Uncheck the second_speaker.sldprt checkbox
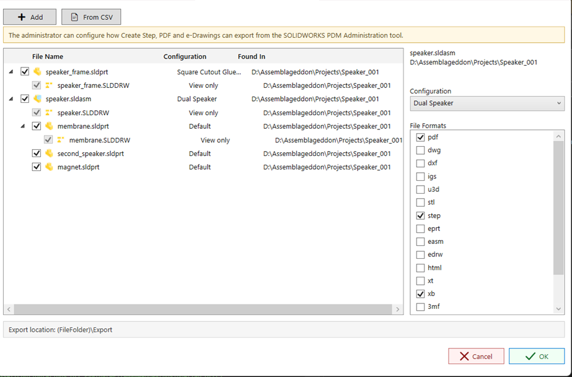The height and width of the screenshot is (377, 572). [x=36, y=154]
